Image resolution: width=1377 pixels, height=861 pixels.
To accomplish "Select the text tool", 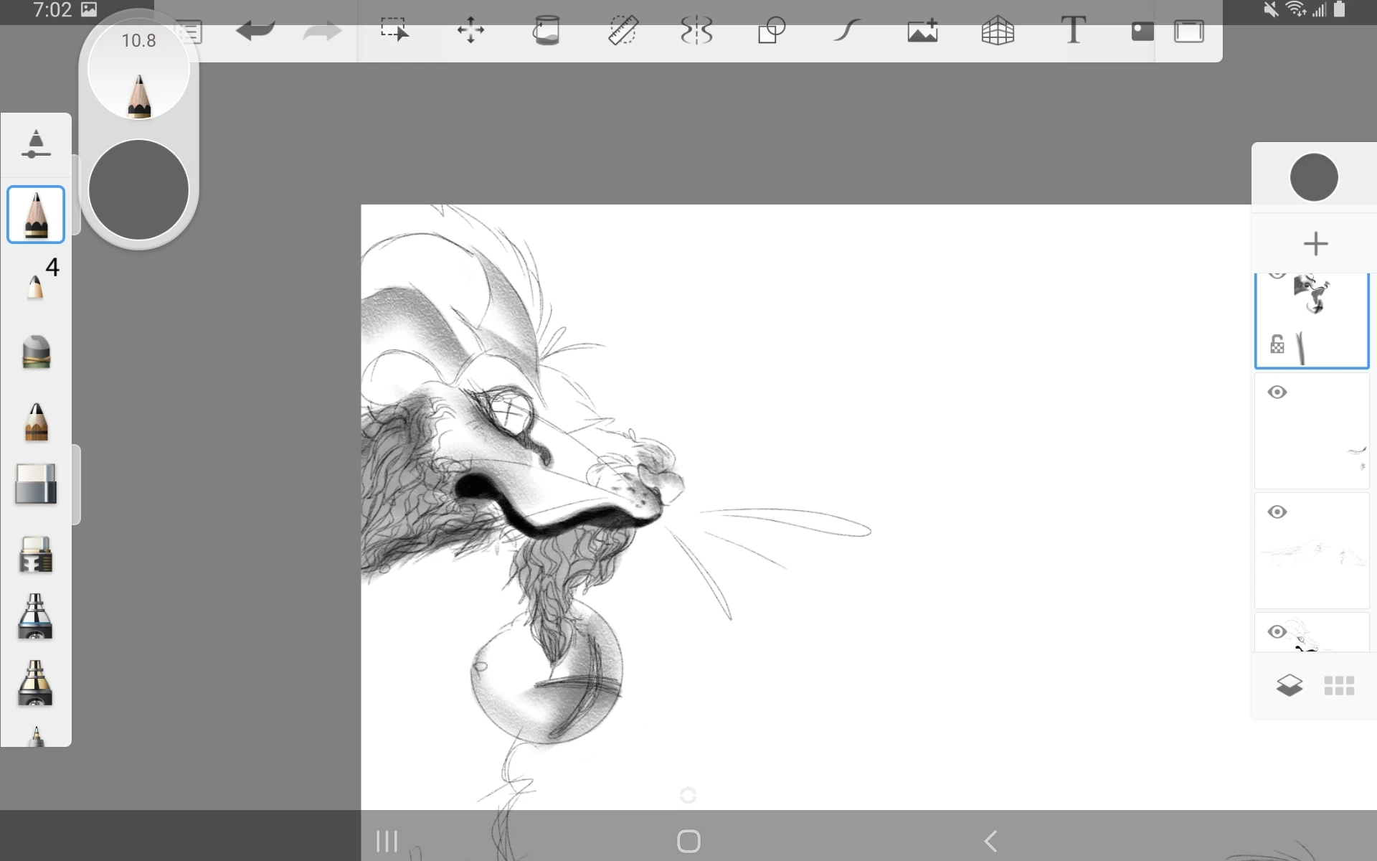I will (x=1072, y=31).
